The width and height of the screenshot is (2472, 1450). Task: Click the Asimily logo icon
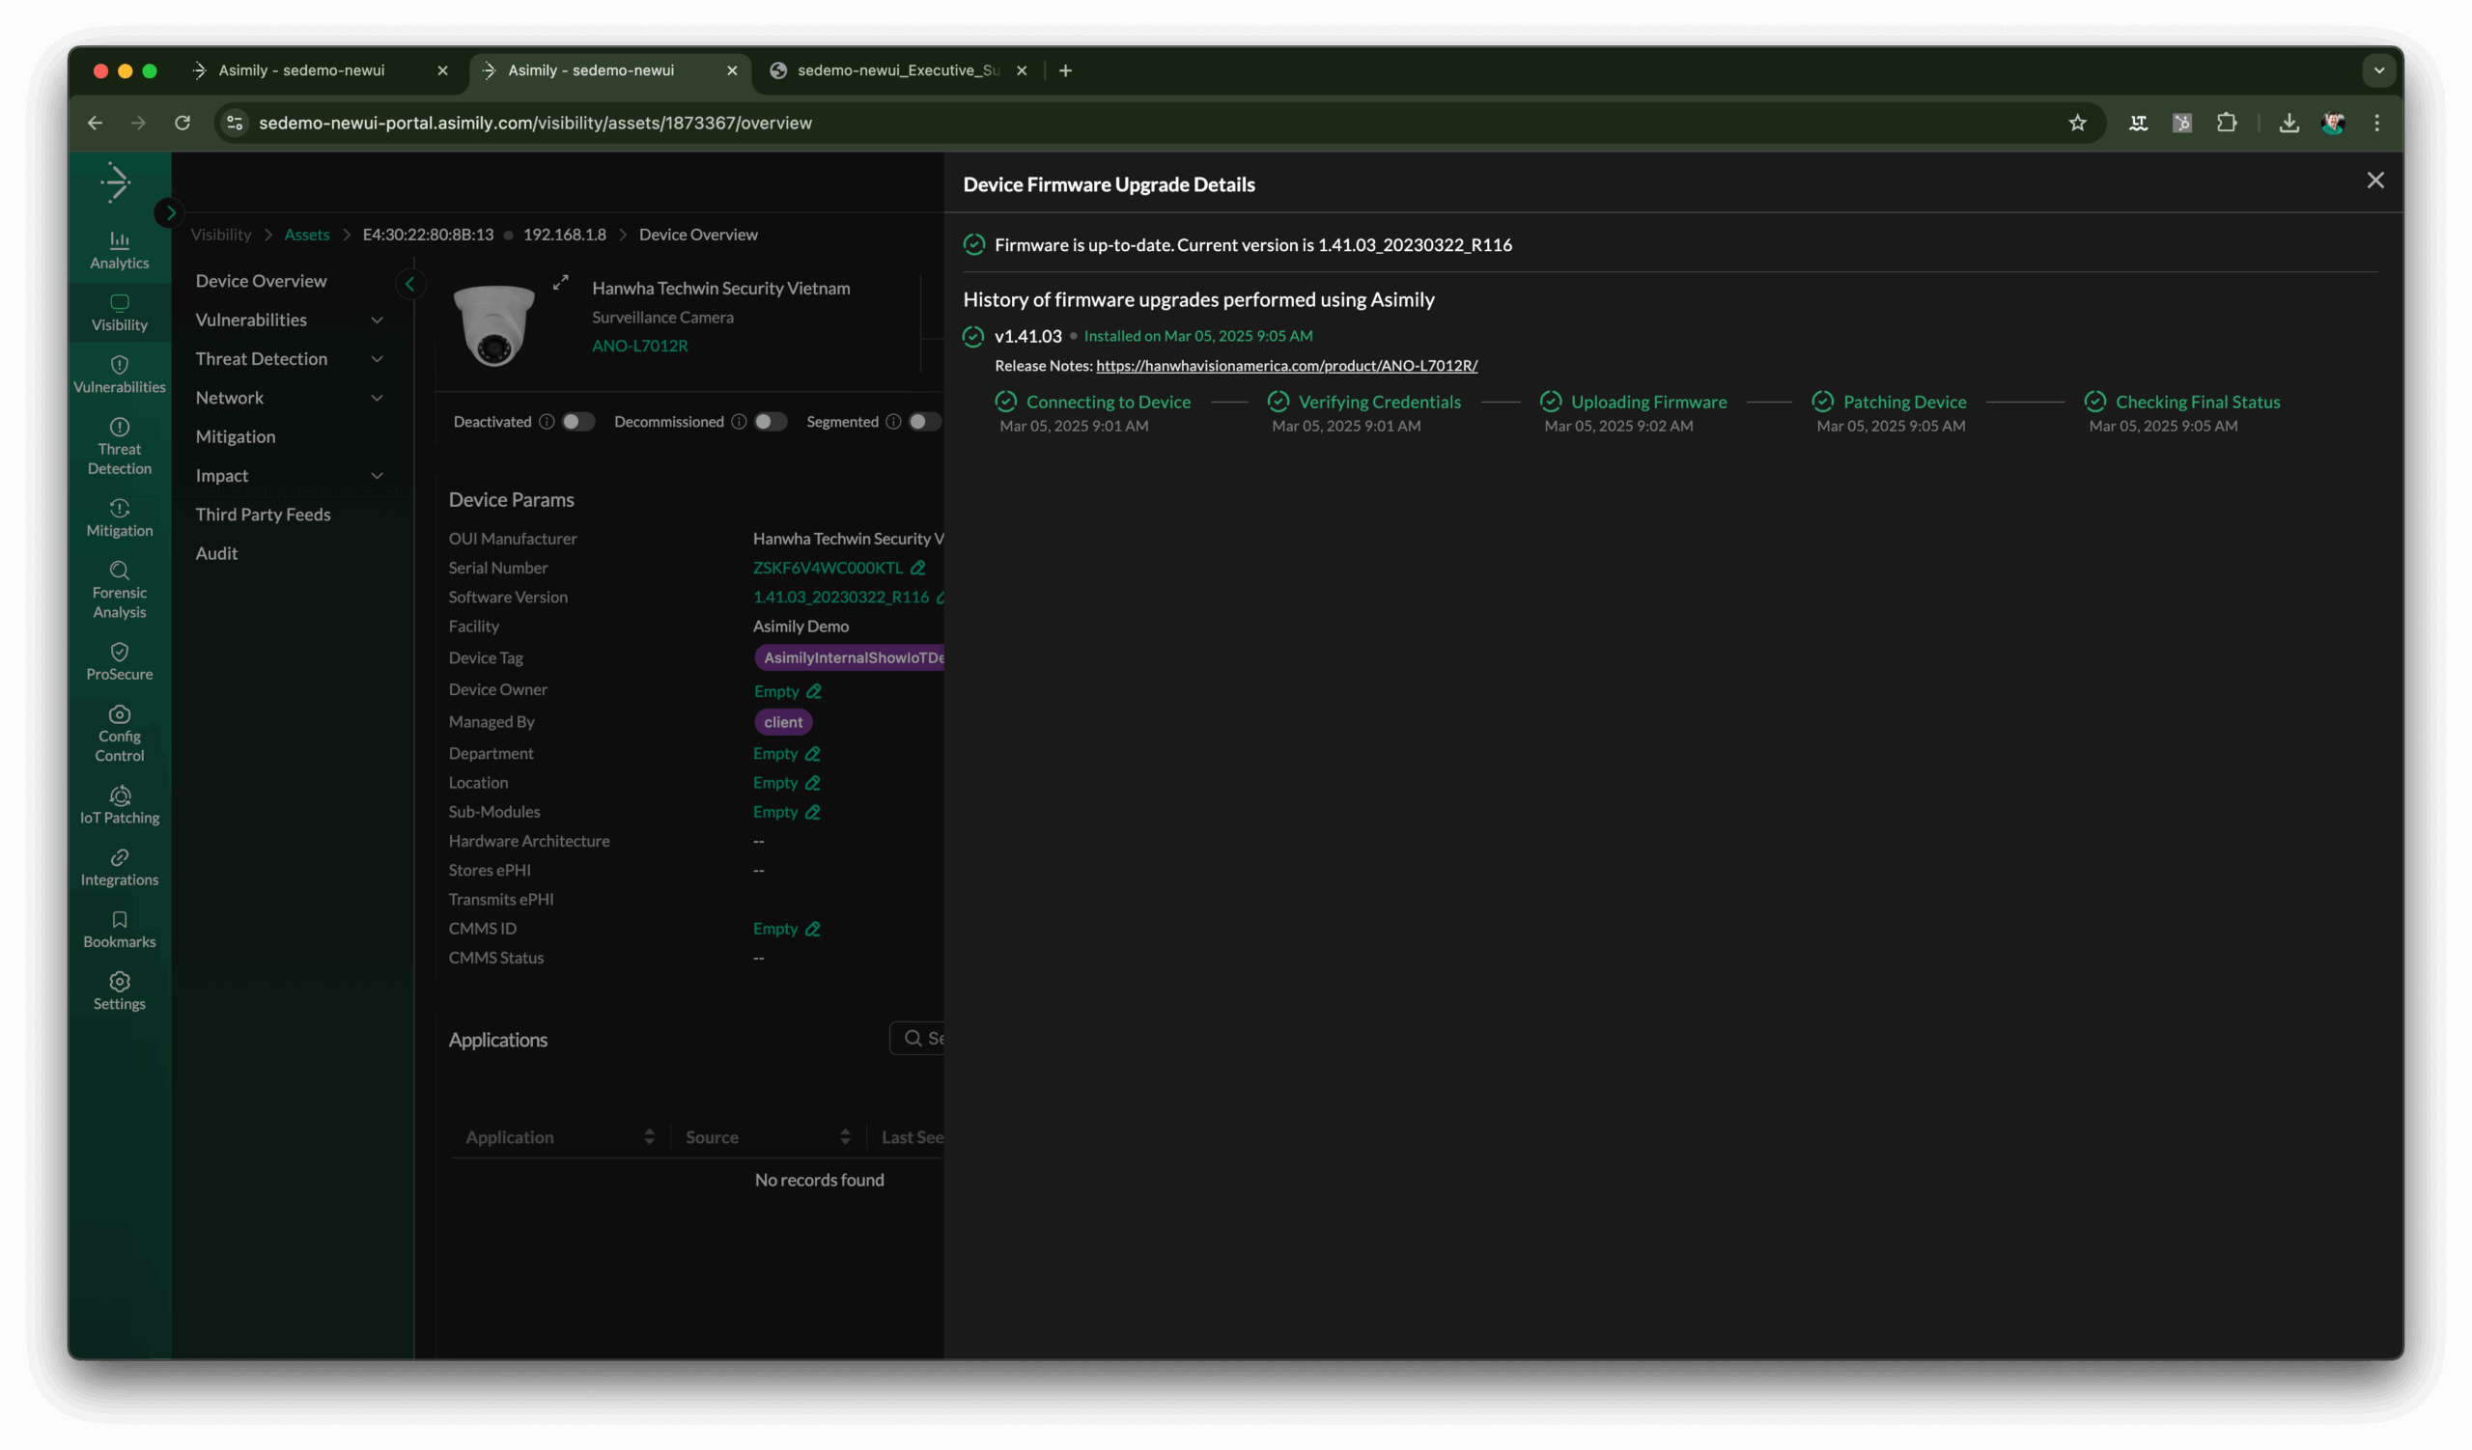point(116,182)
